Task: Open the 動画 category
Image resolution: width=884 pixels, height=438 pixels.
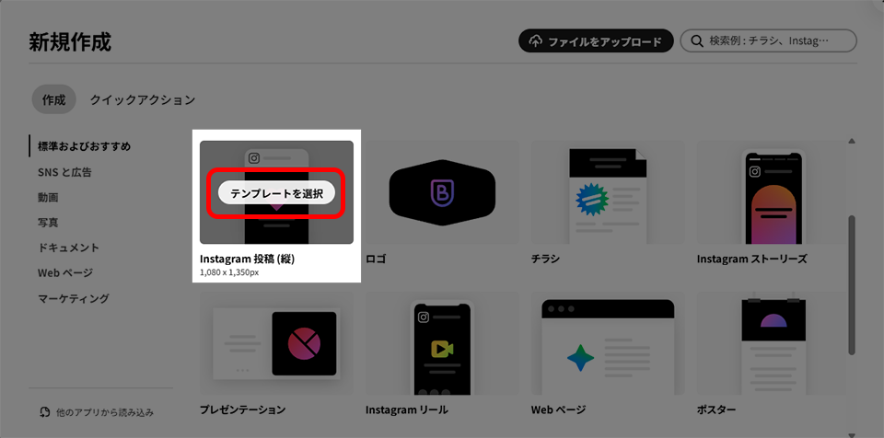Action: pos(48,197)
